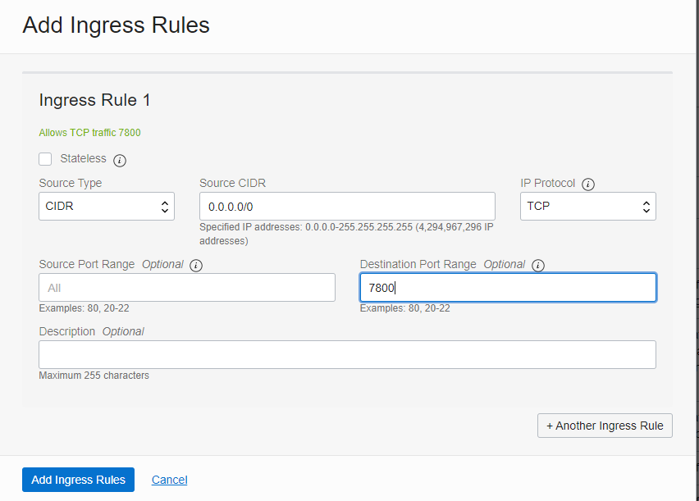The width and height of the screenshot is (699, 501).
Task: Click the Add Ingress Rules dialog title
Action: [x=116, y=25]
